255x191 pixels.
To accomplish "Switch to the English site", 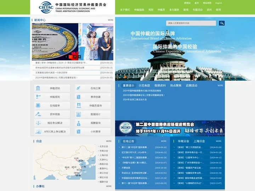I will point(219,3).
